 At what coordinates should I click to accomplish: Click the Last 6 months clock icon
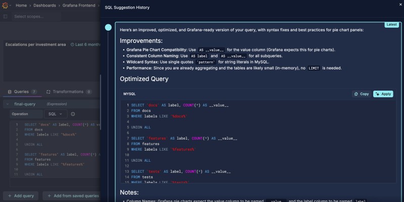tap(72, 44)
